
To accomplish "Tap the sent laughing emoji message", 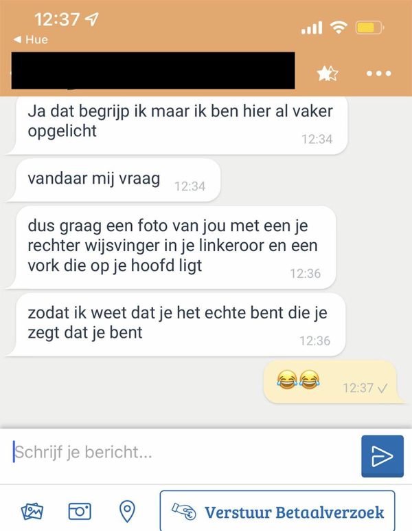I will 333,382.
